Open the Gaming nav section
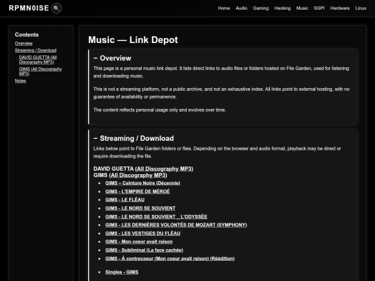This screenshot has height=281, width=375. click(260, 8)
